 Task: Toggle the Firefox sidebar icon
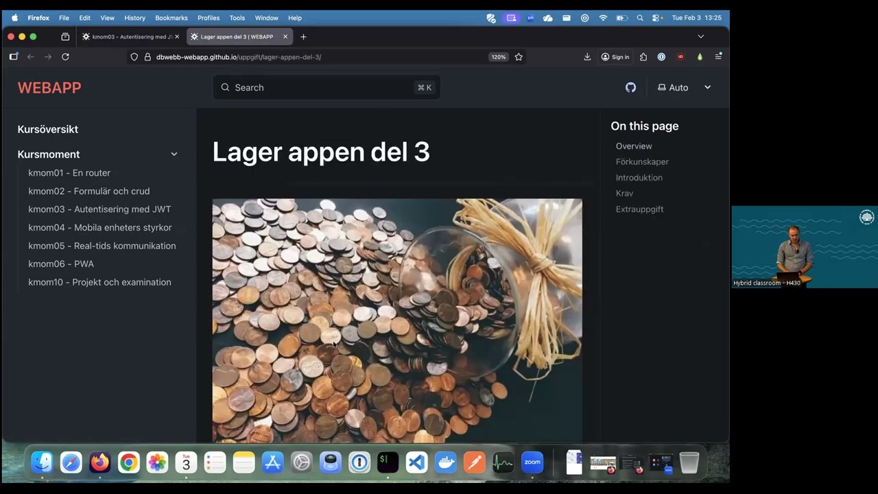[13, 57]
